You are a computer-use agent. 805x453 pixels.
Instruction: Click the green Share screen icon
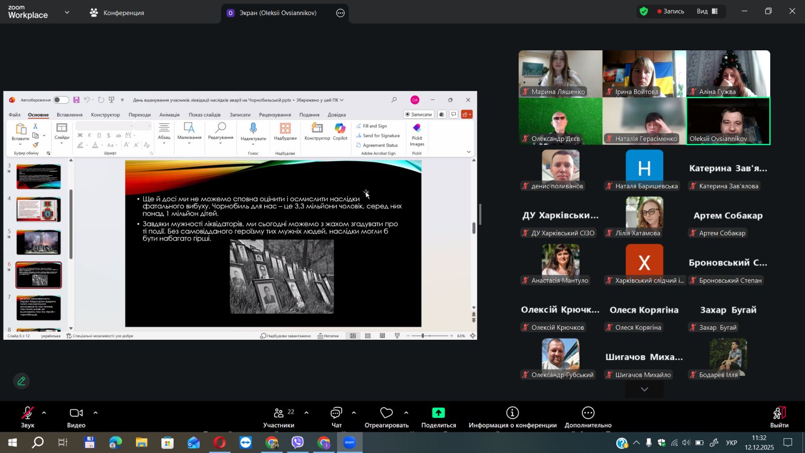(x=438, y=413)
